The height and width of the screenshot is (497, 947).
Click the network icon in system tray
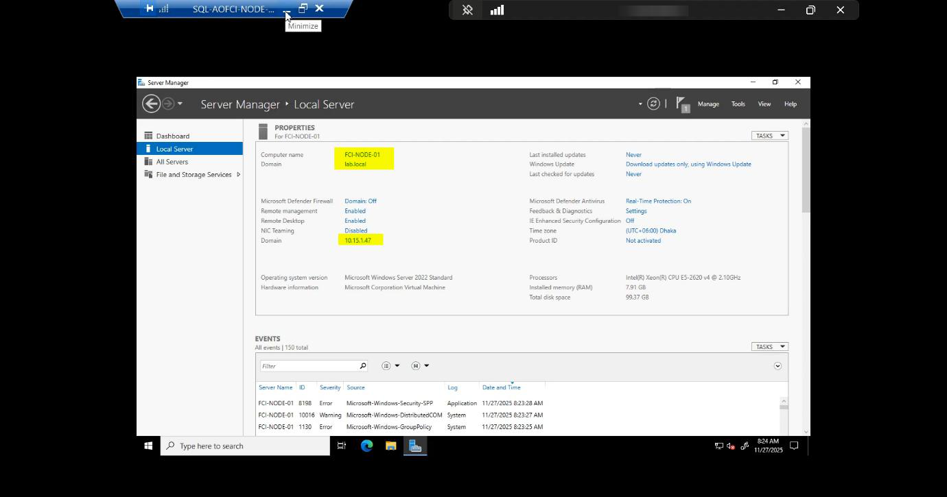coord(718,446)
